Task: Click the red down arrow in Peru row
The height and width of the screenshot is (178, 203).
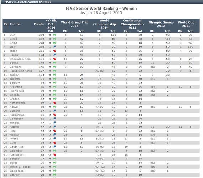Action: (54, 131)
